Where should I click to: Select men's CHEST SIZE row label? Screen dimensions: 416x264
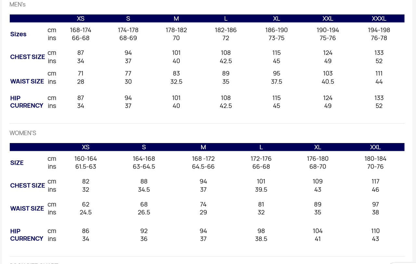tap(28, 57)
